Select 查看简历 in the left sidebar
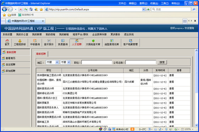 (x=16, y=58)
